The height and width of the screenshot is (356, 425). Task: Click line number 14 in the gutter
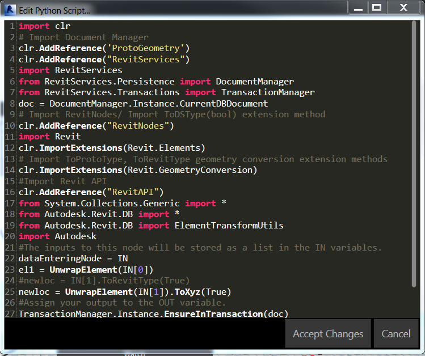[10, 170]
